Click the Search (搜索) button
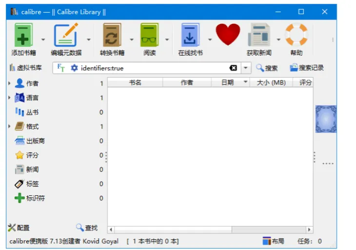 (267, 68)
